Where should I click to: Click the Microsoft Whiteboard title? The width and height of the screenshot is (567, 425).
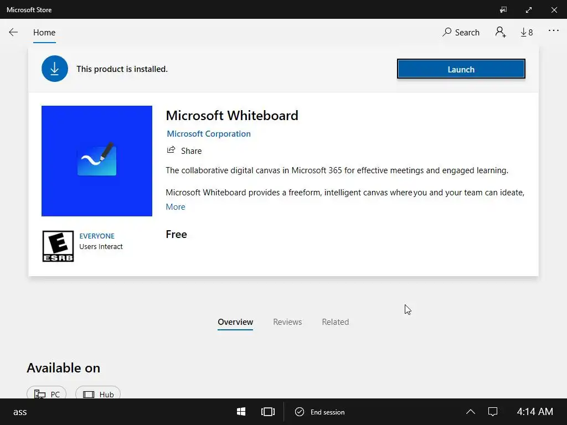tap(232, 116)
